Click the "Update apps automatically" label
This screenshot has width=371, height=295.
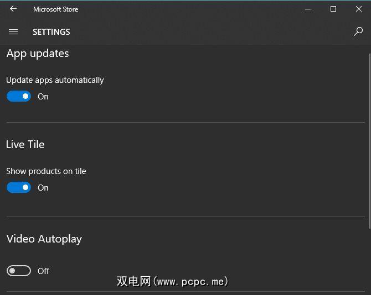tap(55, 80)
